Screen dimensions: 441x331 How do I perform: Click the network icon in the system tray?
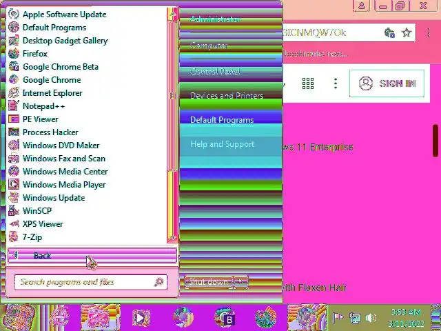point(355,318)
